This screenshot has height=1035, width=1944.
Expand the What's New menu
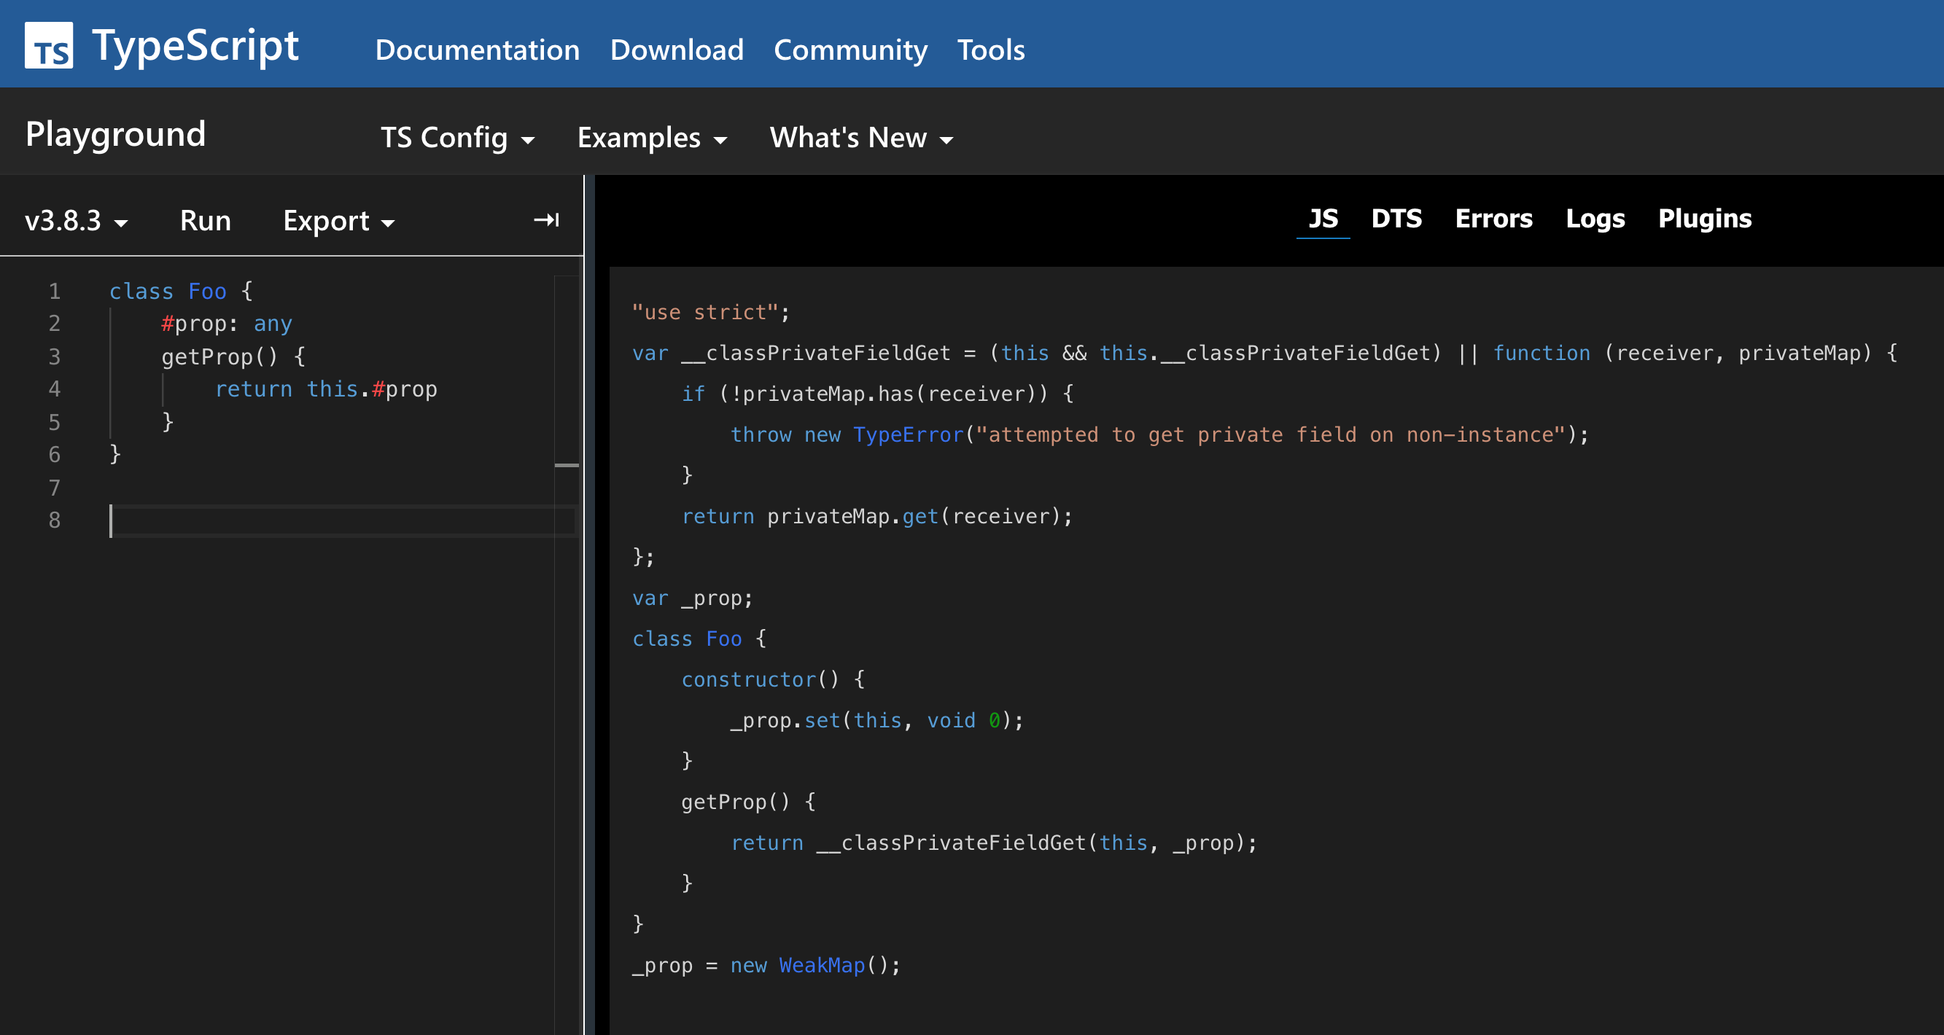[x=861, y=138]
